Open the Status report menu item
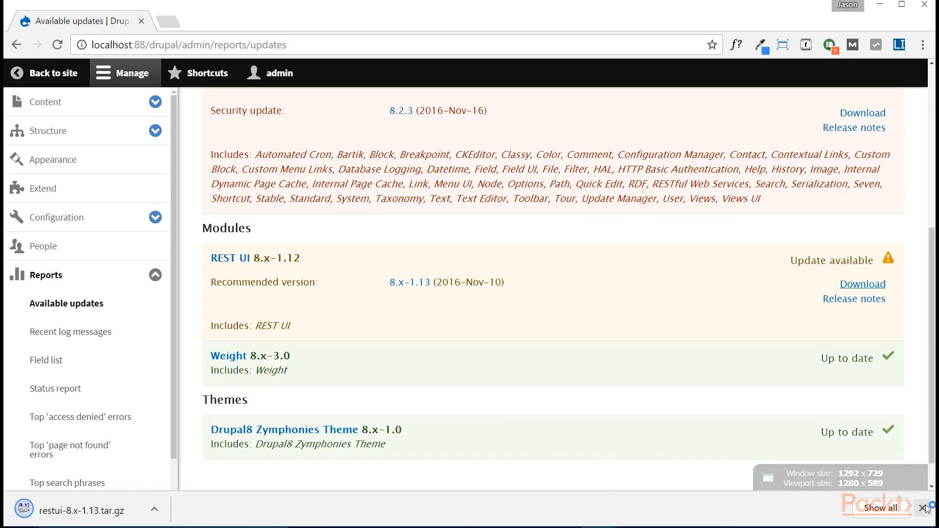Viewport: 939px width, 528px height. point(55,389)
